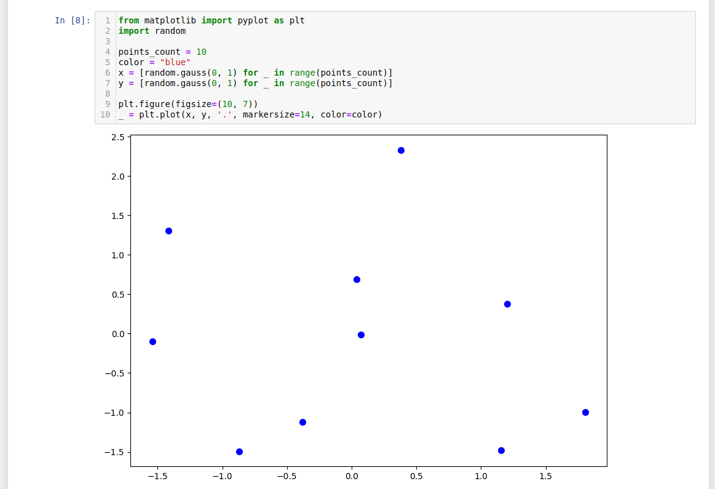This screenshot has height=489, width=715.
Task: Click the leftmost blue marker near y=0
Action: click(x=152, y=341)
